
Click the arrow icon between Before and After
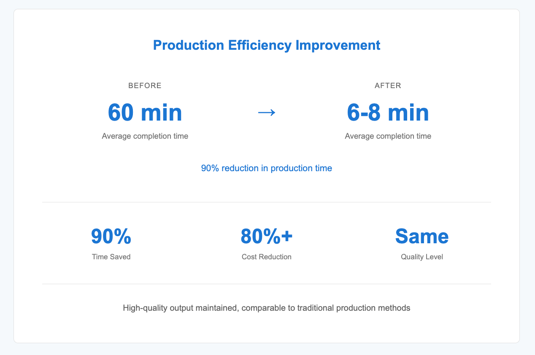pyautogui.click(x=267, y=112)
